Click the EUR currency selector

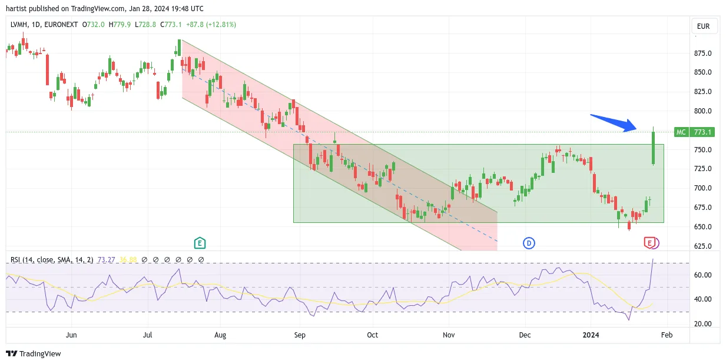703,26
